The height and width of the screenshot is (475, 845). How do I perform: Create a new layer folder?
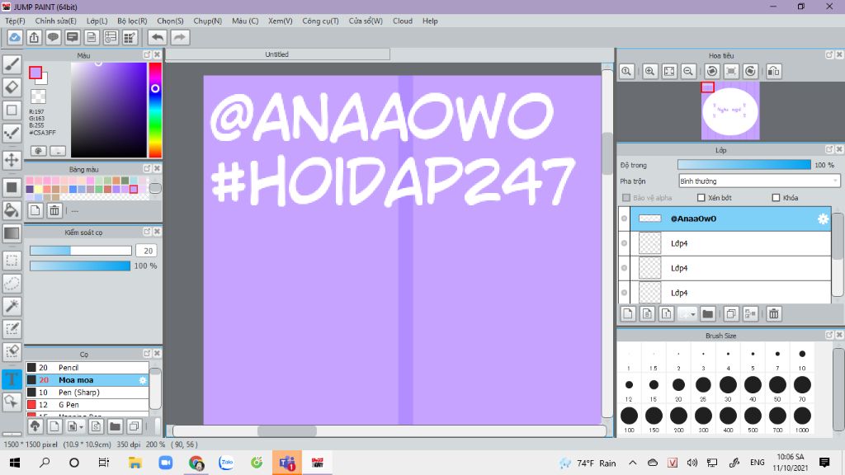pos(707,313)
